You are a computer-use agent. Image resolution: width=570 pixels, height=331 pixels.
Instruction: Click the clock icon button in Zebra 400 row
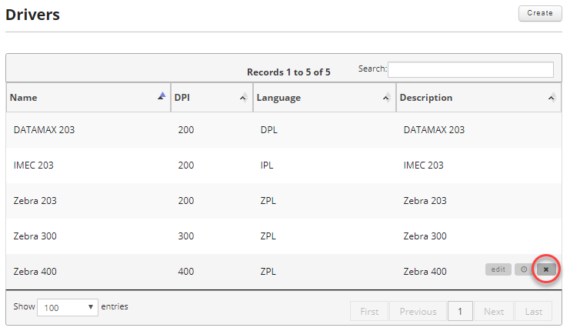point(524,269)
